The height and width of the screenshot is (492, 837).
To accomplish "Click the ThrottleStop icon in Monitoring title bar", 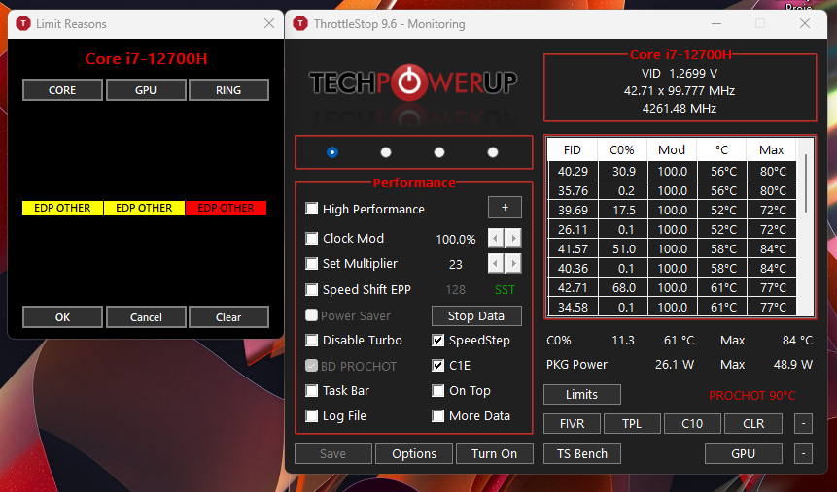I will 300,24.
